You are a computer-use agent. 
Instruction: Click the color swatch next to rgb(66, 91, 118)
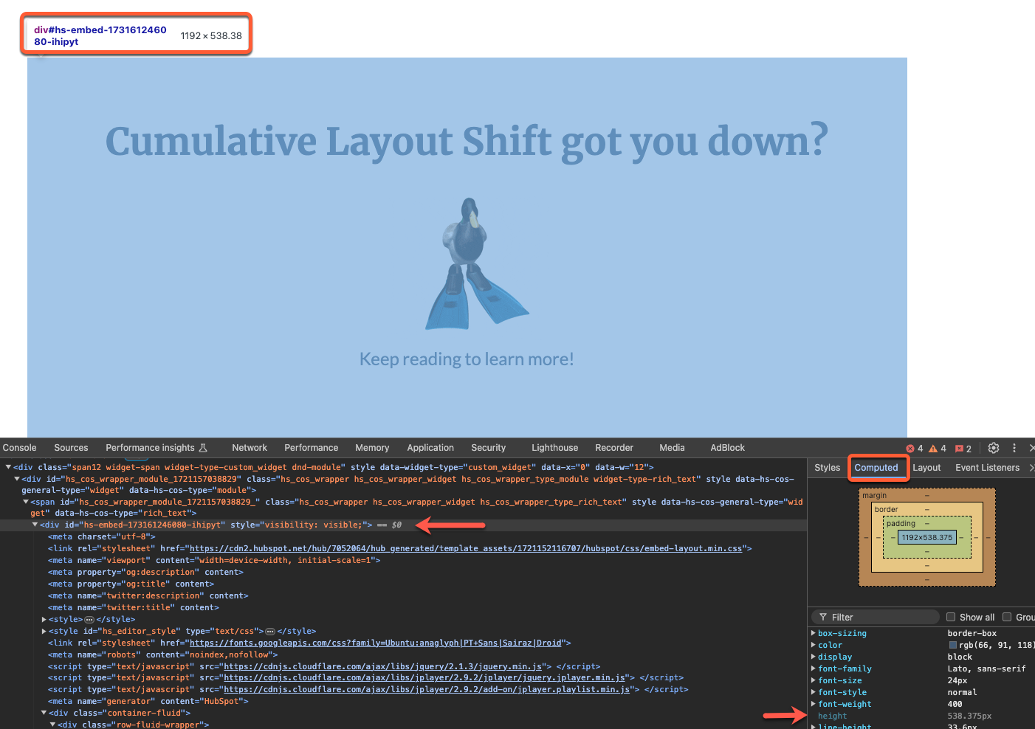952,644
